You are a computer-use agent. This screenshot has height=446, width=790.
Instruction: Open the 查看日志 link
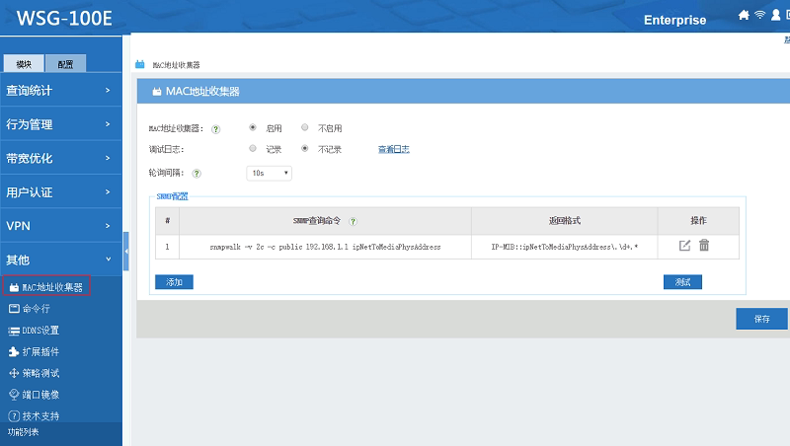tap(394, 149)
